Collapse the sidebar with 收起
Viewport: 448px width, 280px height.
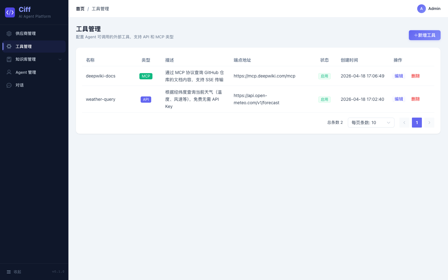click(x=14, y=272)
